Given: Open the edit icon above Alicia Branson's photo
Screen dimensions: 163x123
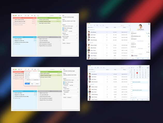Looking at the screenshot, I should tap(149, 24).
